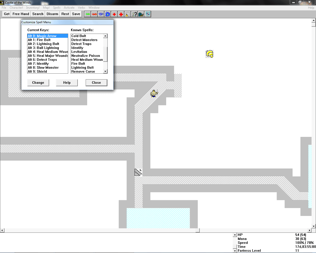Click the Search toolbar button
The height and width of the screenshot is (253, 316).
pos(38,14)
